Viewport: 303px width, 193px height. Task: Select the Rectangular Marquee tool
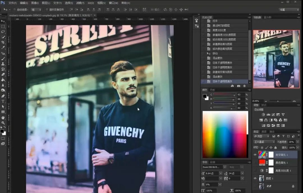[x=3, y=26]
